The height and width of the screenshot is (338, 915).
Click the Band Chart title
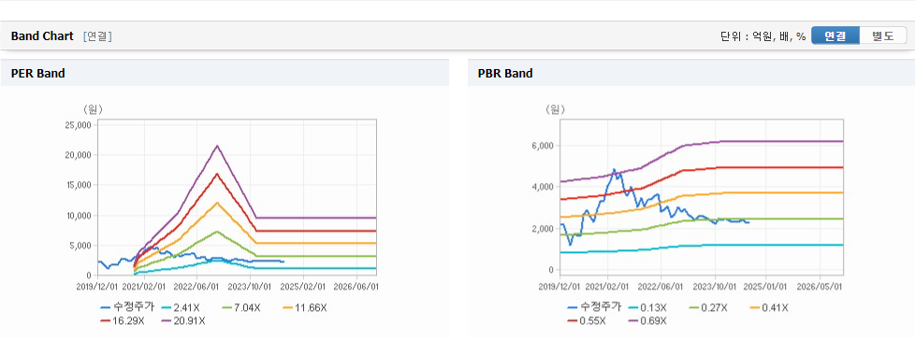pos(42,36)
